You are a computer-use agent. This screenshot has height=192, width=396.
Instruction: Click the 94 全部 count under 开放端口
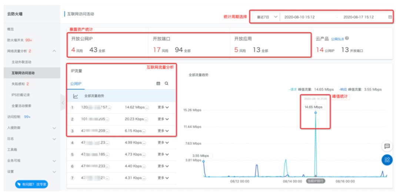coord(183,50)
